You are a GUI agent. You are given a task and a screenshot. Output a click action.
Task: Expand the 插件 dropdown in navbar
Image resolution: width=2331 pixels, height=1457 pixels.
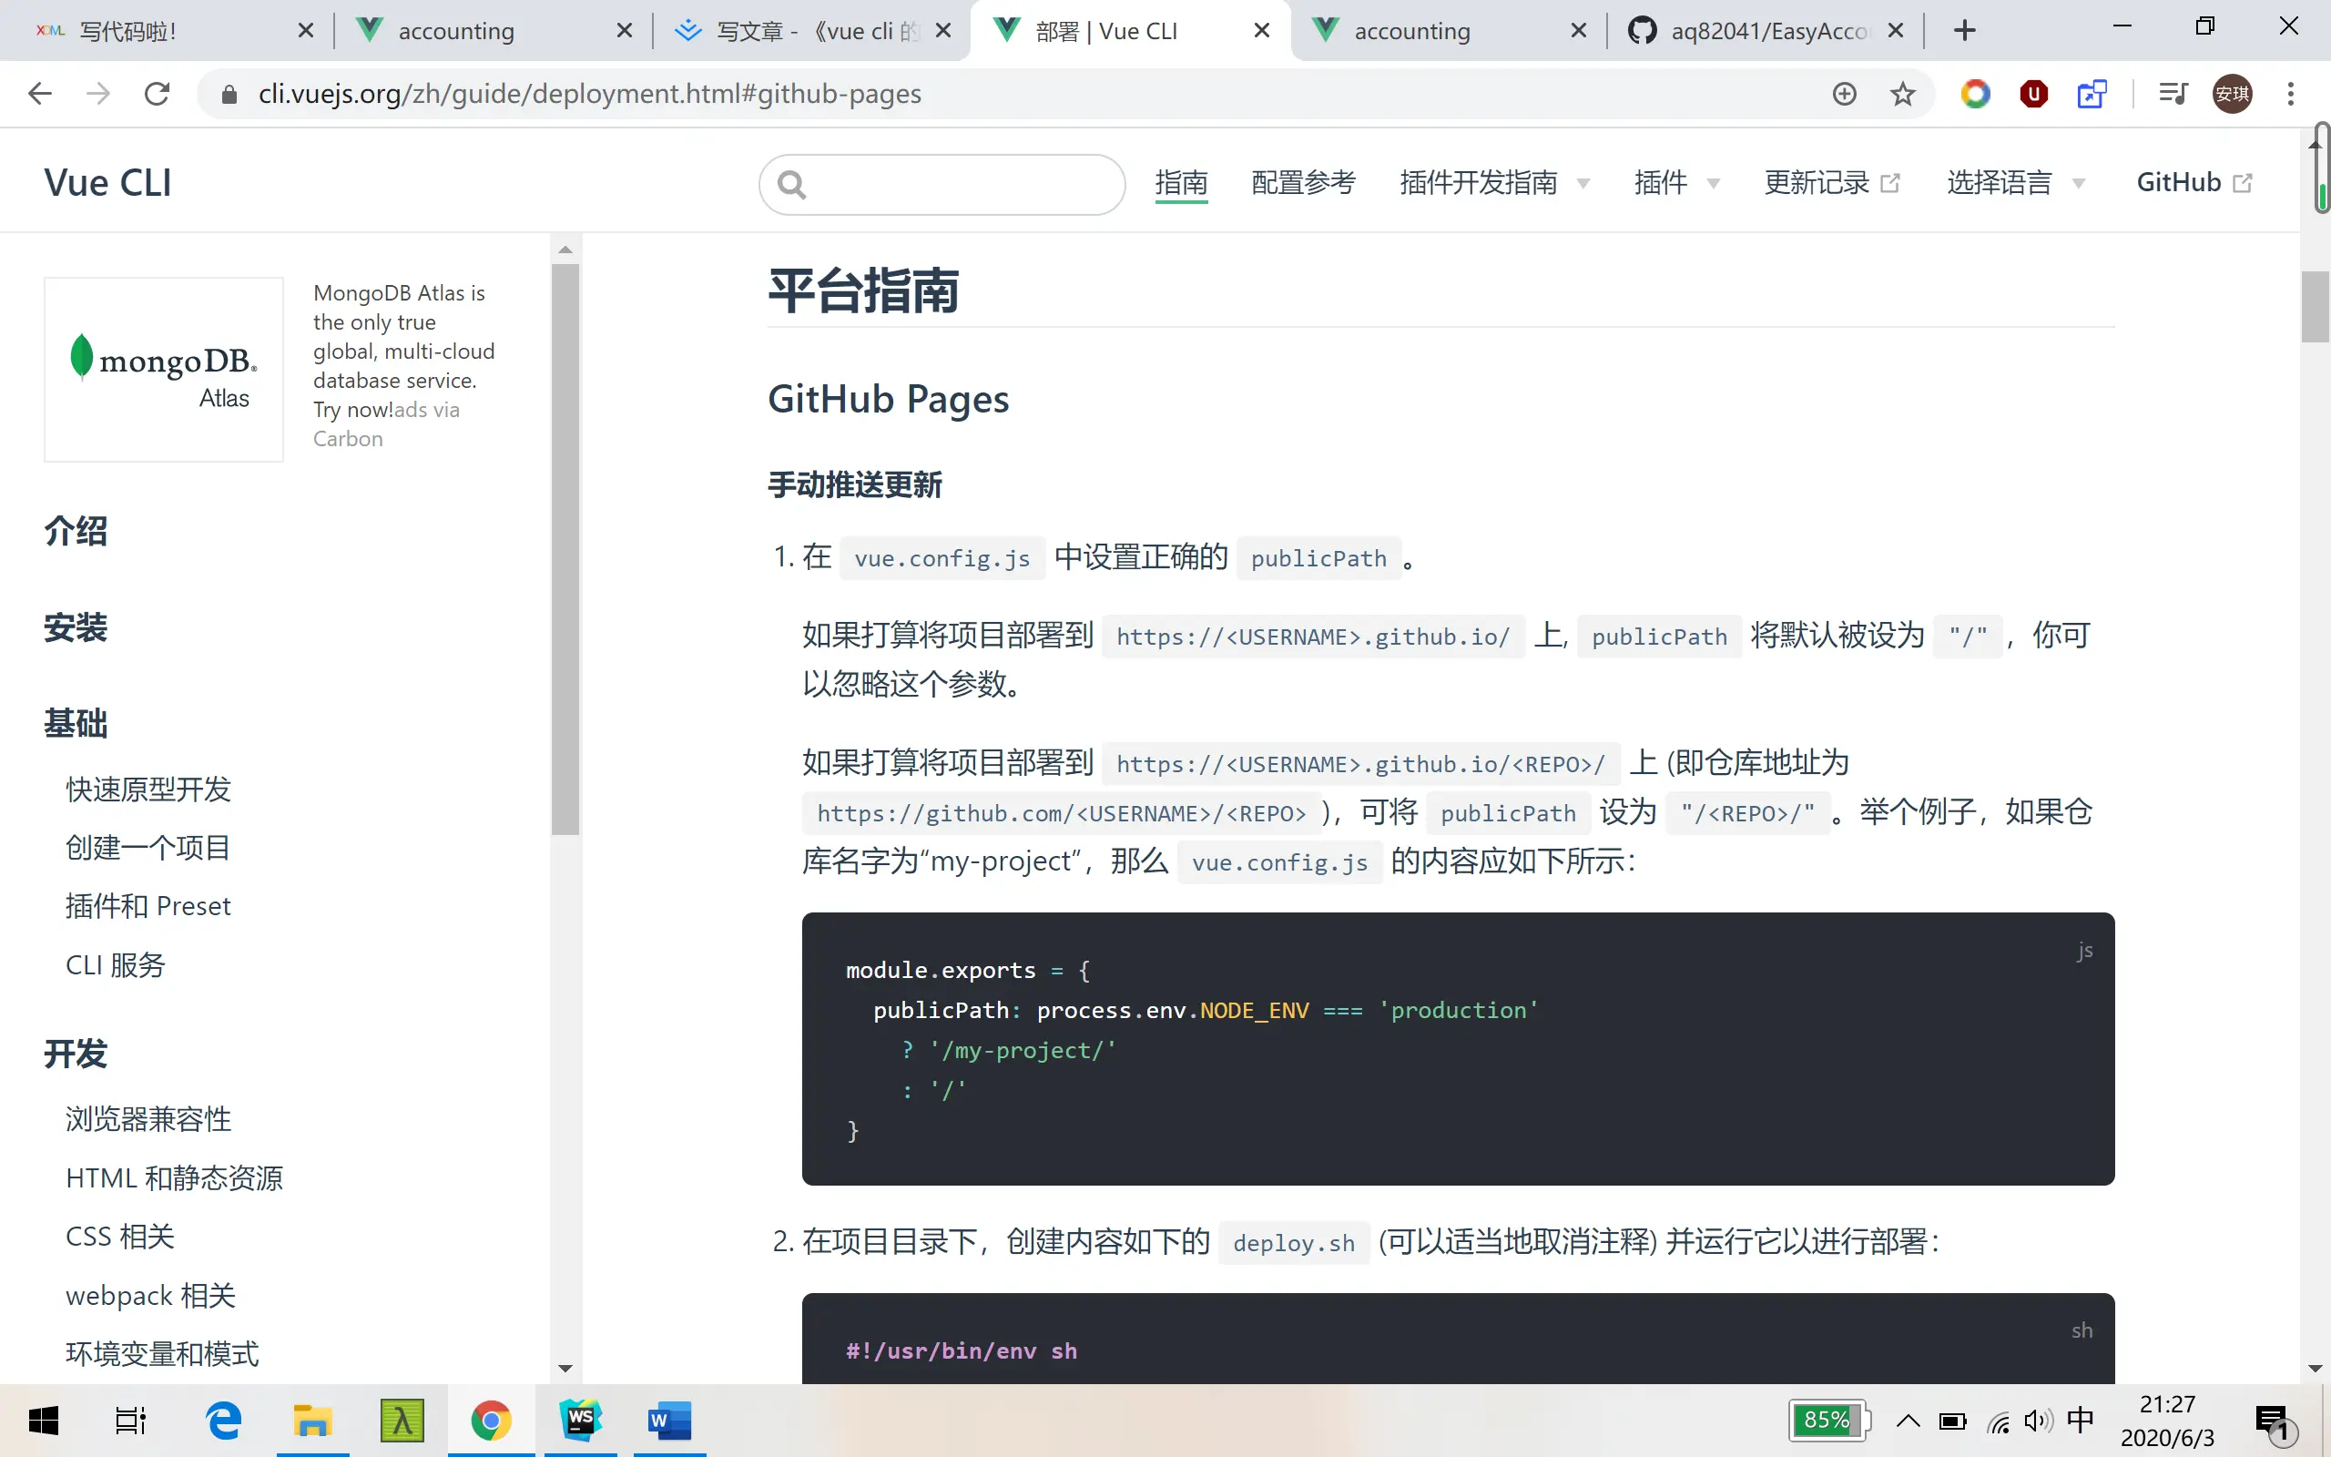(1676, 183)
